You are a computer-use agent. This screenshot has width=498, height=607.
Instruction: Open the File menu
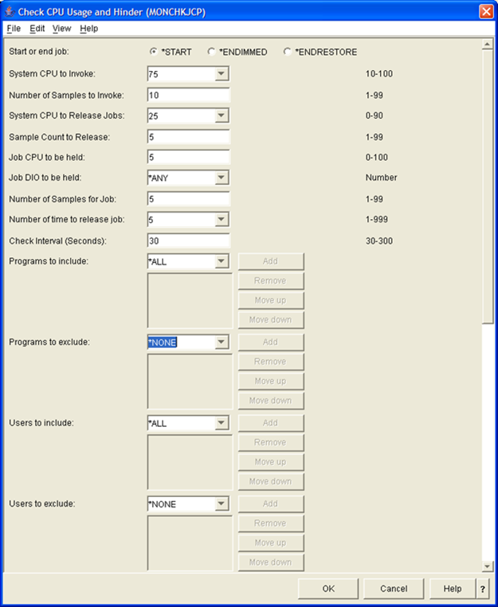point(13,29)
